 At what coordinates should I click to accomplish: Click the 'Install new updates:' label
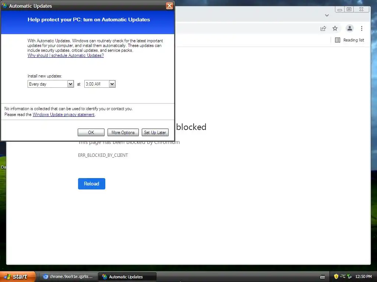[45, 76]
